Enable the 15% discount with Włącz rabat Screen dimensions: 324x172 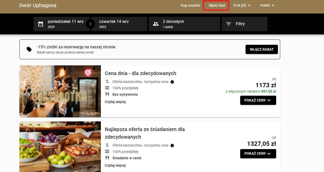pos(261,49)
